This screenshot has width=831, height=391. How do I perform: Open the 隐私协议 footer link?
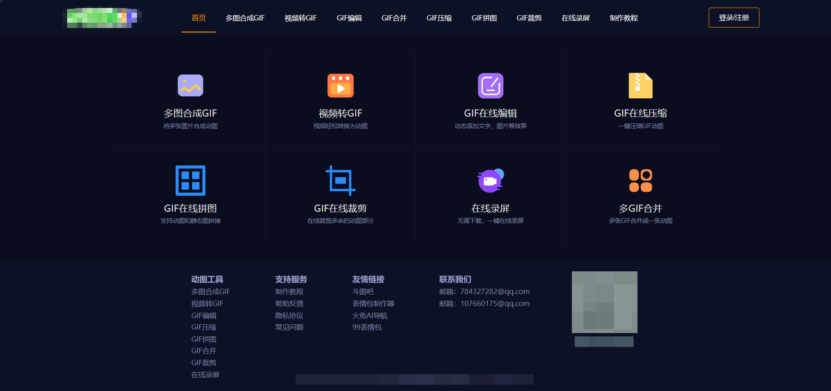point(289,315)
